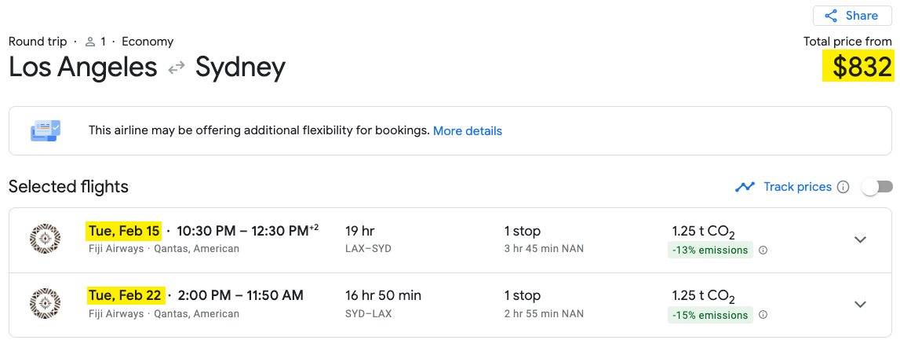Expand the Tue, Feb 22 flight details
This screenshot has height=340, width=900.
860,305
